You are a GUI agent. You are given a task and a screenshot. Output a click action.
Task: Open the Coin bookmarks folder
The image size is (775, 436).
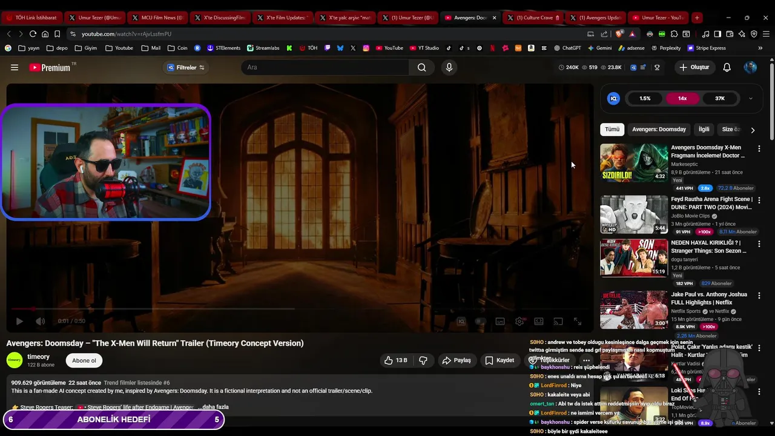click(177, 48)
